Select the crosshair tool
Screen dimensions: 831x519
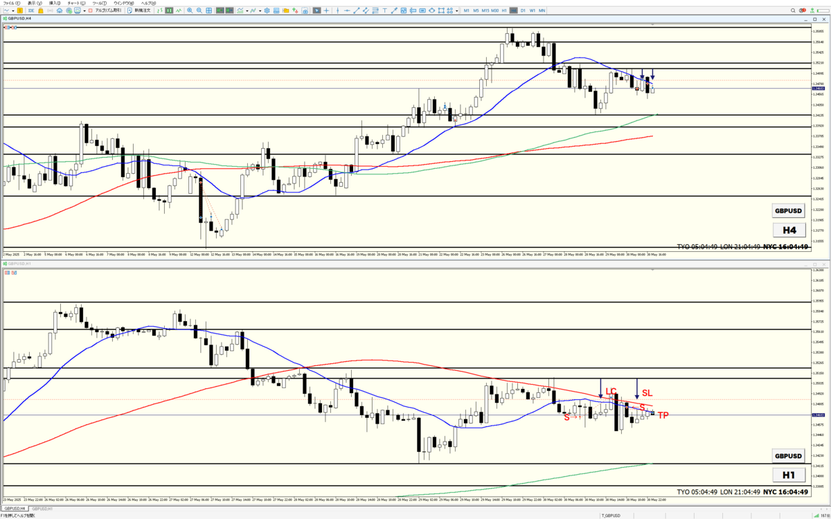[x=326, y=10]
